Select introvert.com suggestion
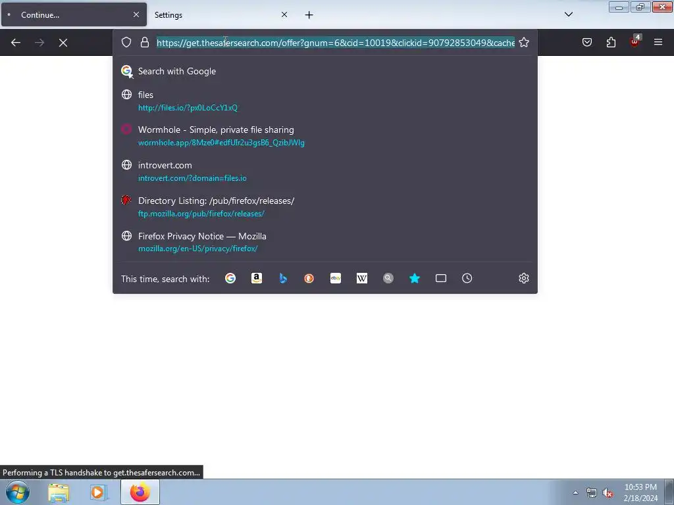The height and width of the screenshot is (505, 674). pyautogui.click(x=325, y=172)
